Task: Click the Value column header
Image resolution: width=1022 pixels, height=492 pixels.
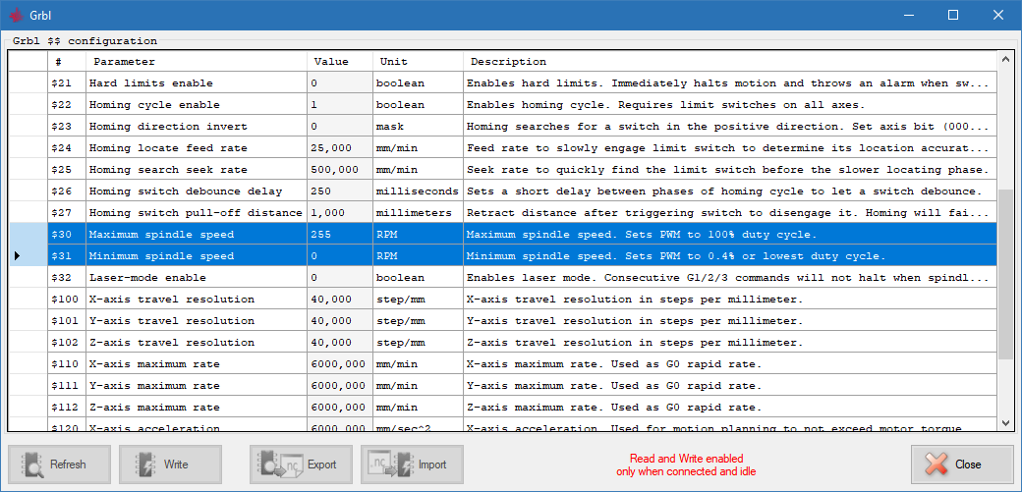Action: (340, 62)
